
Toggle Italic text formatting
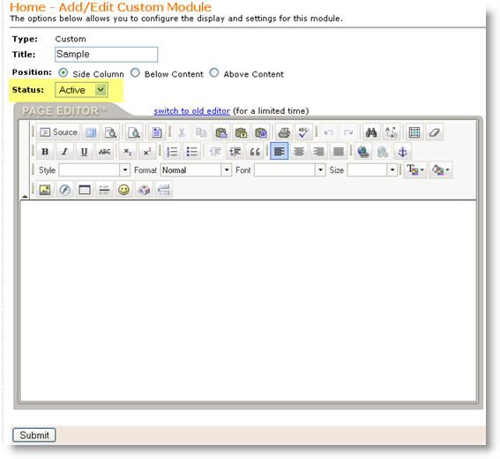(64, 151)
